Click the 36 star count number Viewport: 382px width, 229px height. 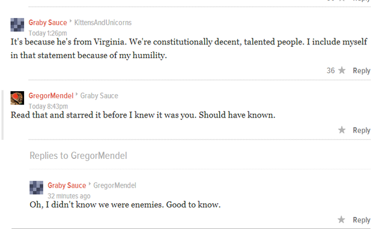tap(330, 71)
